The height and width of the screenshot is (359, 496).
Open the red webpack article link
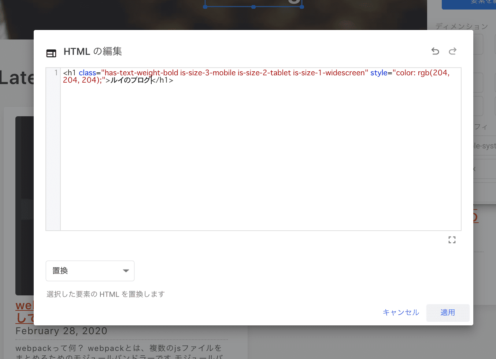tap(25, 311)
